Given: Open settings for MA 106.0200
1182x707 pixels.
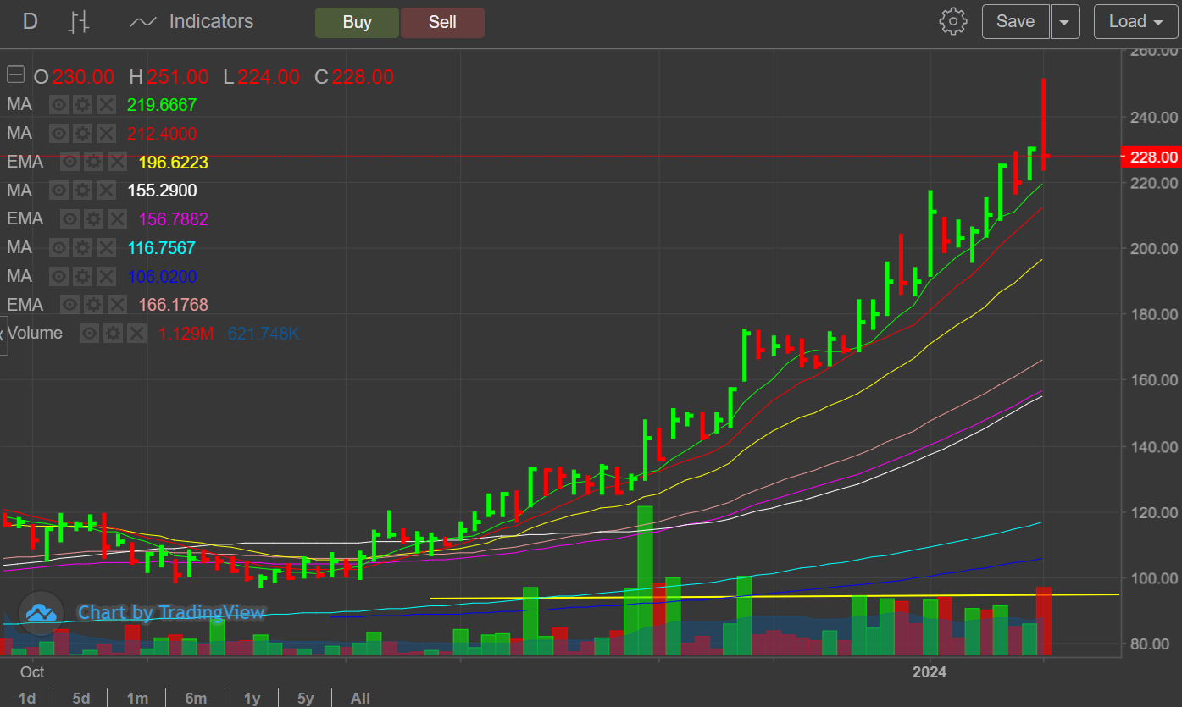Looking at the screenshot, I should tap(82, 276).
